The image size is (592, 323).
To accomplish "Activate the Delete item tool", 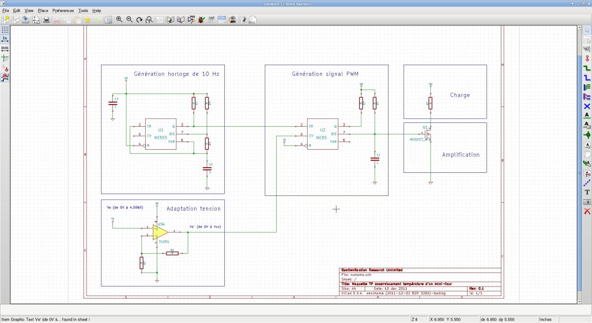I will point(587,211).
